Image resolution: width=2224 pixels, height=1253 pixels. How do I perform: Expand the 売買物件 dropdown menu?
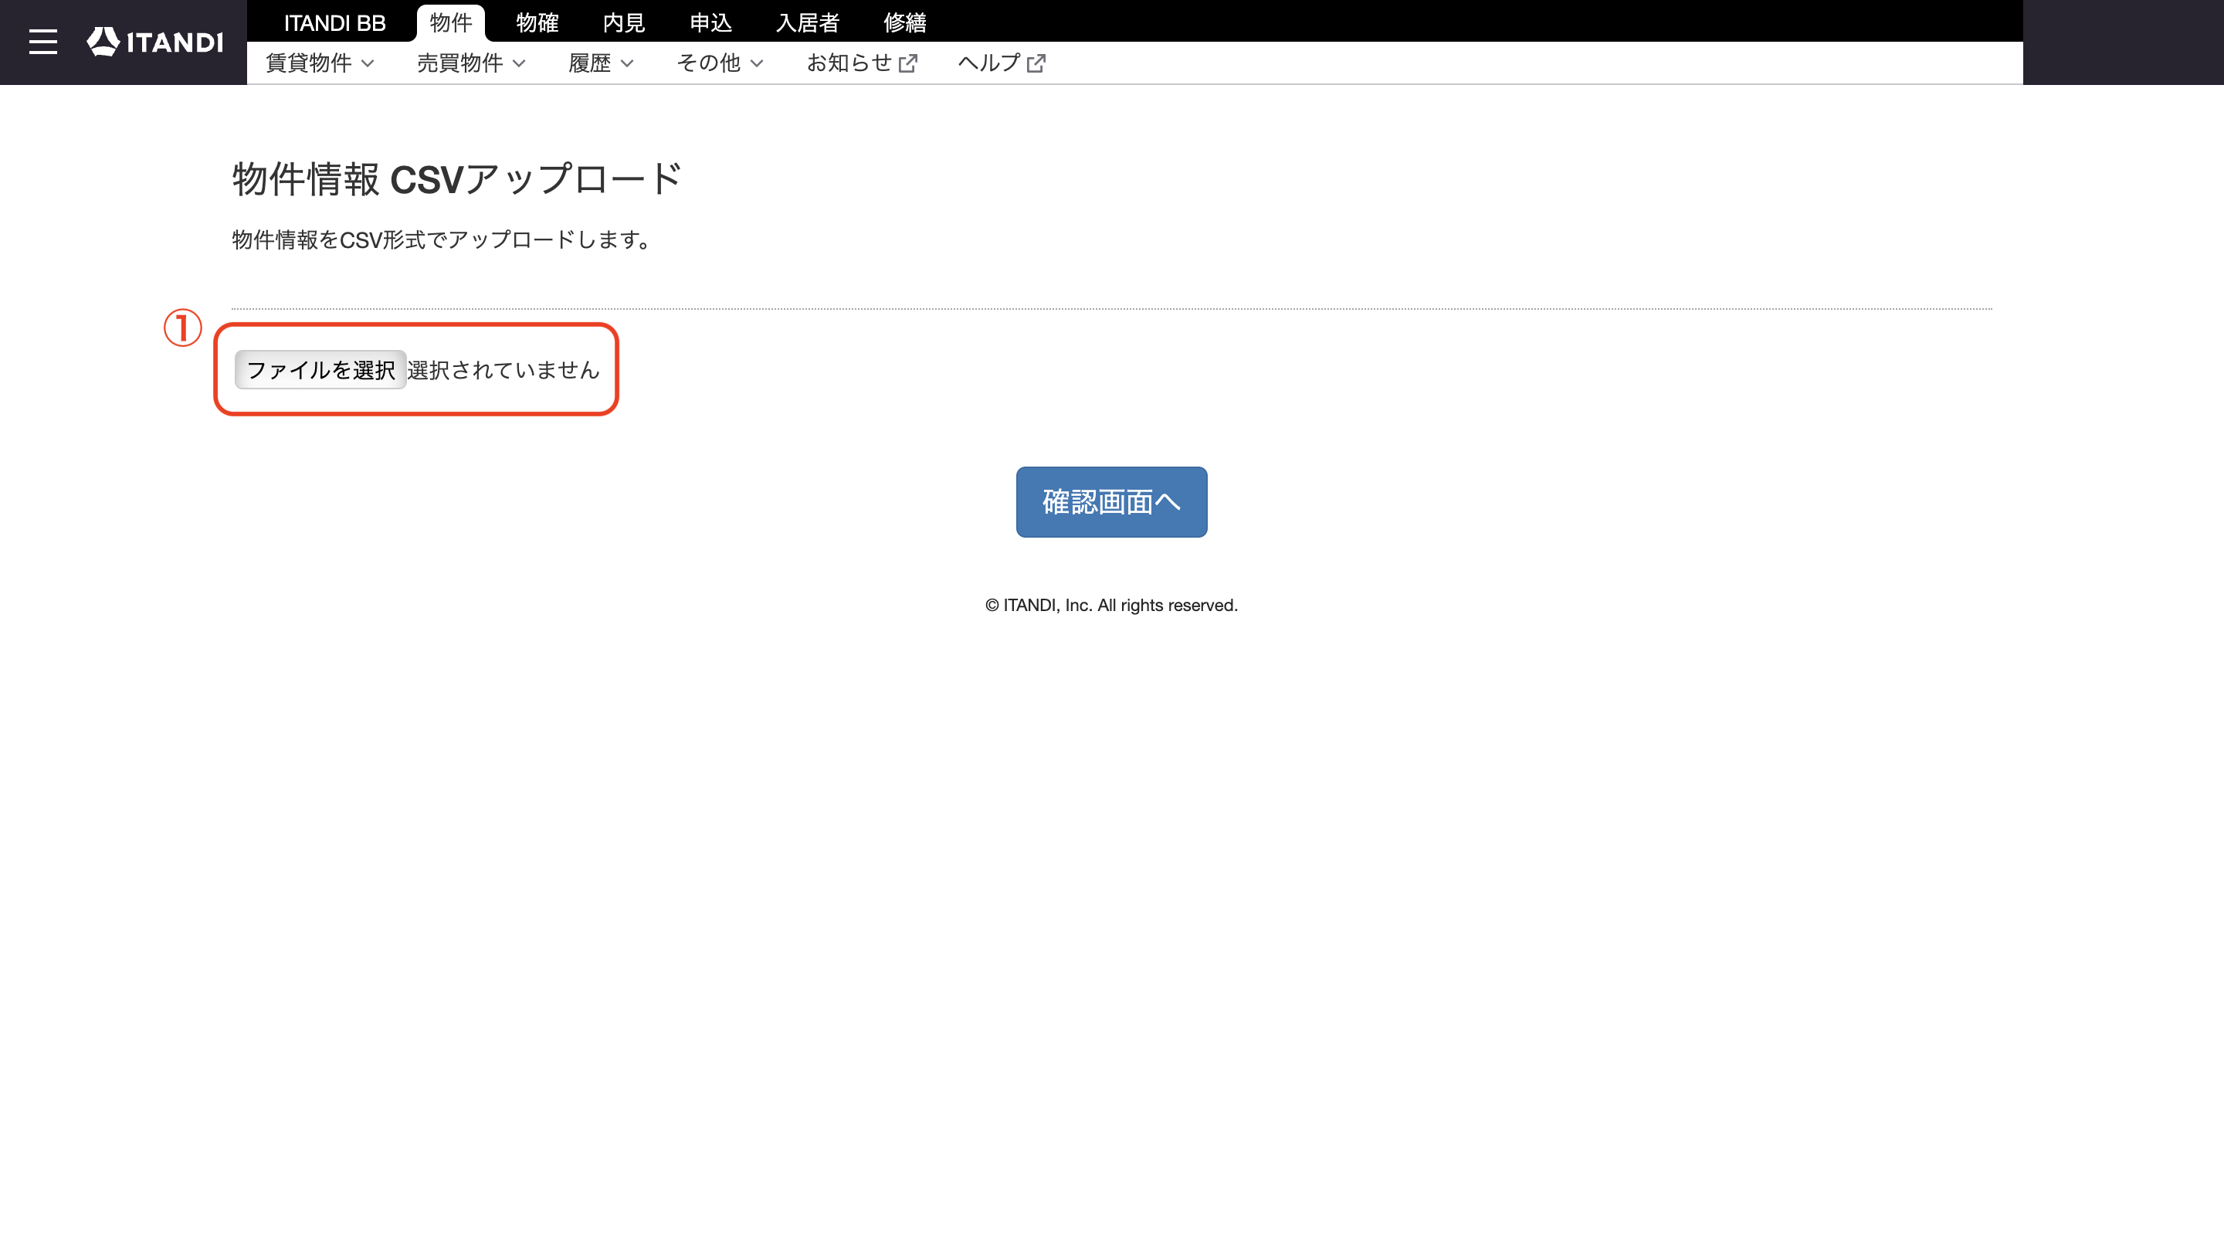tap(471, 63)
